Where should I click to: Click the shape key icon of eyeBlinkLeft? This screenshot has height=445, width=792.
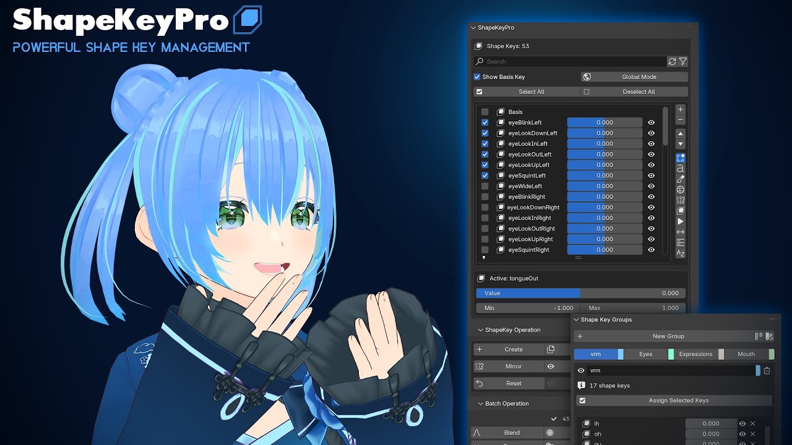(x=501, y=123)
